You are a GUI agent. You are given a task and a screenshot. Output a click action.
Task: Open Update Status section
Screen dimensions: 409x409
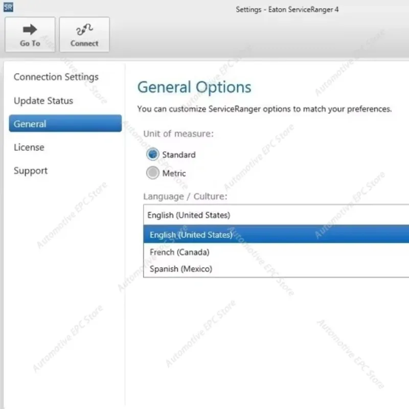[x=43, y=101]
